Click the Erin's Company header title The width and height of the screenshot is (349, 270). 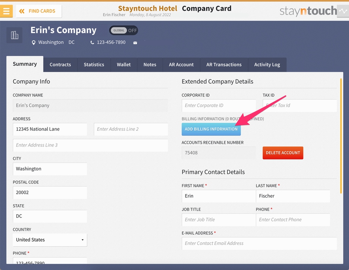(63, 30)
